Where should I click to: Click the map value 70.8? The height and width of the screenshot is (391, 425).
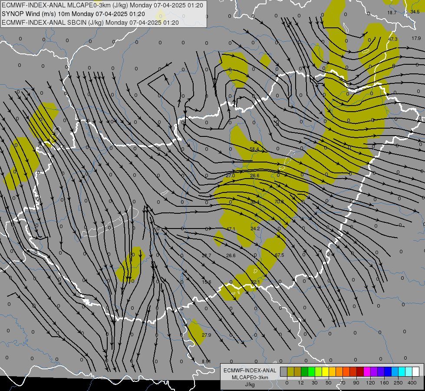(279, 202)
